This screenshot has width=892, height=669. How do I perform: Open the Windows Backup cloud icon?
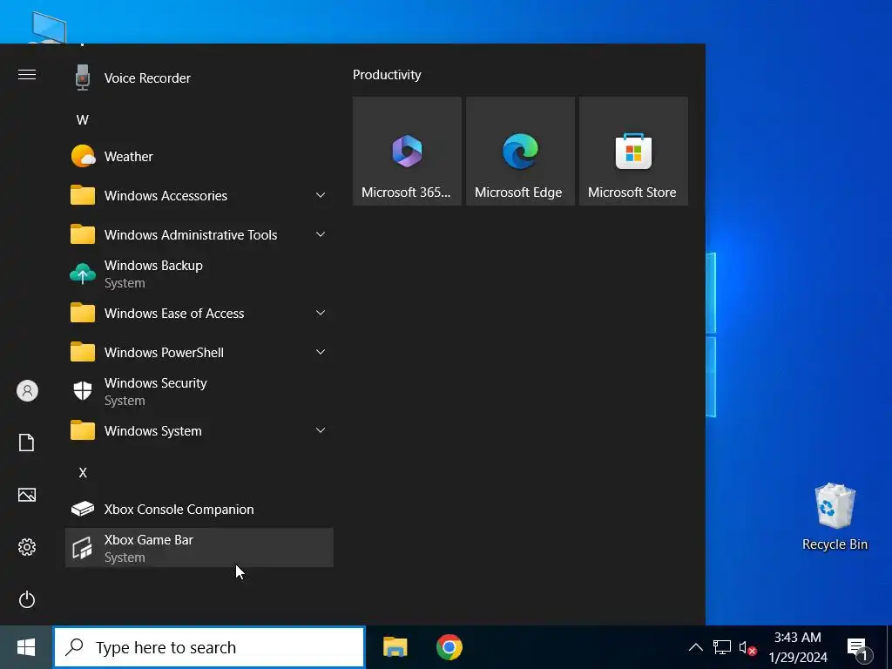(83, 274)
